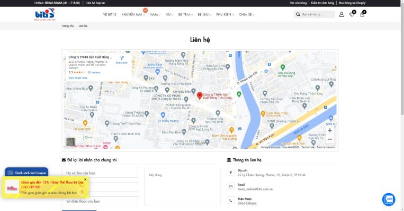Click View larger map link
The width and height of the screenshot is (404, 211).
[78, 78]
